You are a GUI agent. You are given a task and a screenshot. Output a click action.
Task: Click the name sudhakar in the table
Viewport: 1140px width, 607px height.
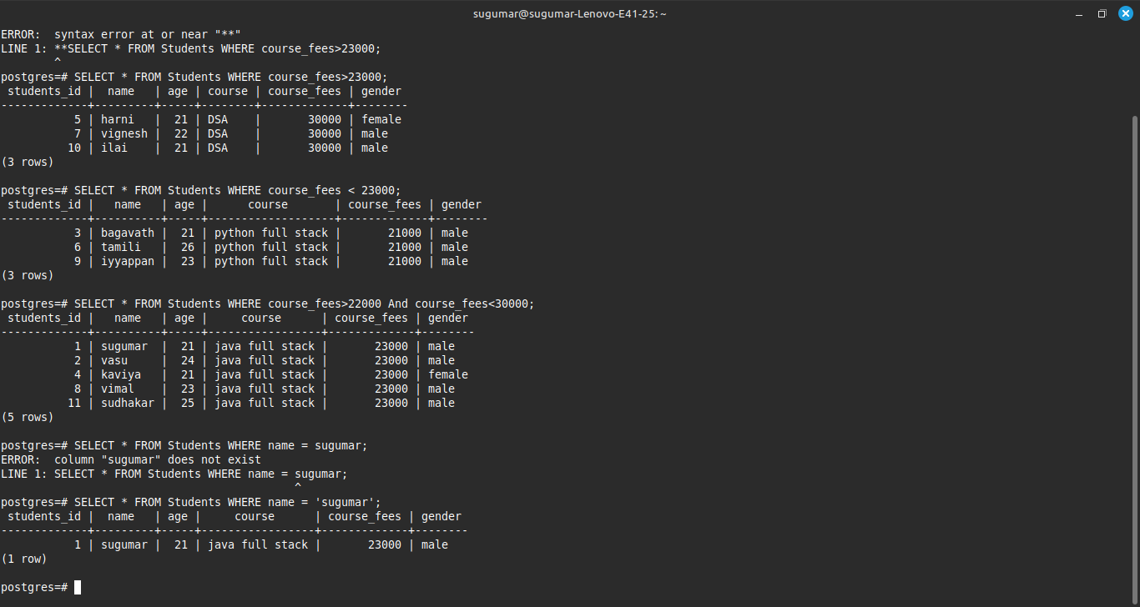tap(128, 403)
